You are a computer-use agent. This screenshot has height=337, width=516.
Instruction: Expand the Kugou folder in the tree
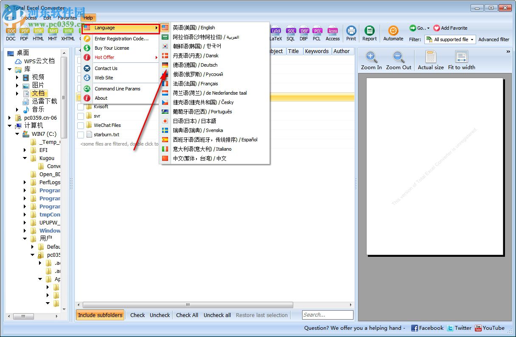(24, 158)
